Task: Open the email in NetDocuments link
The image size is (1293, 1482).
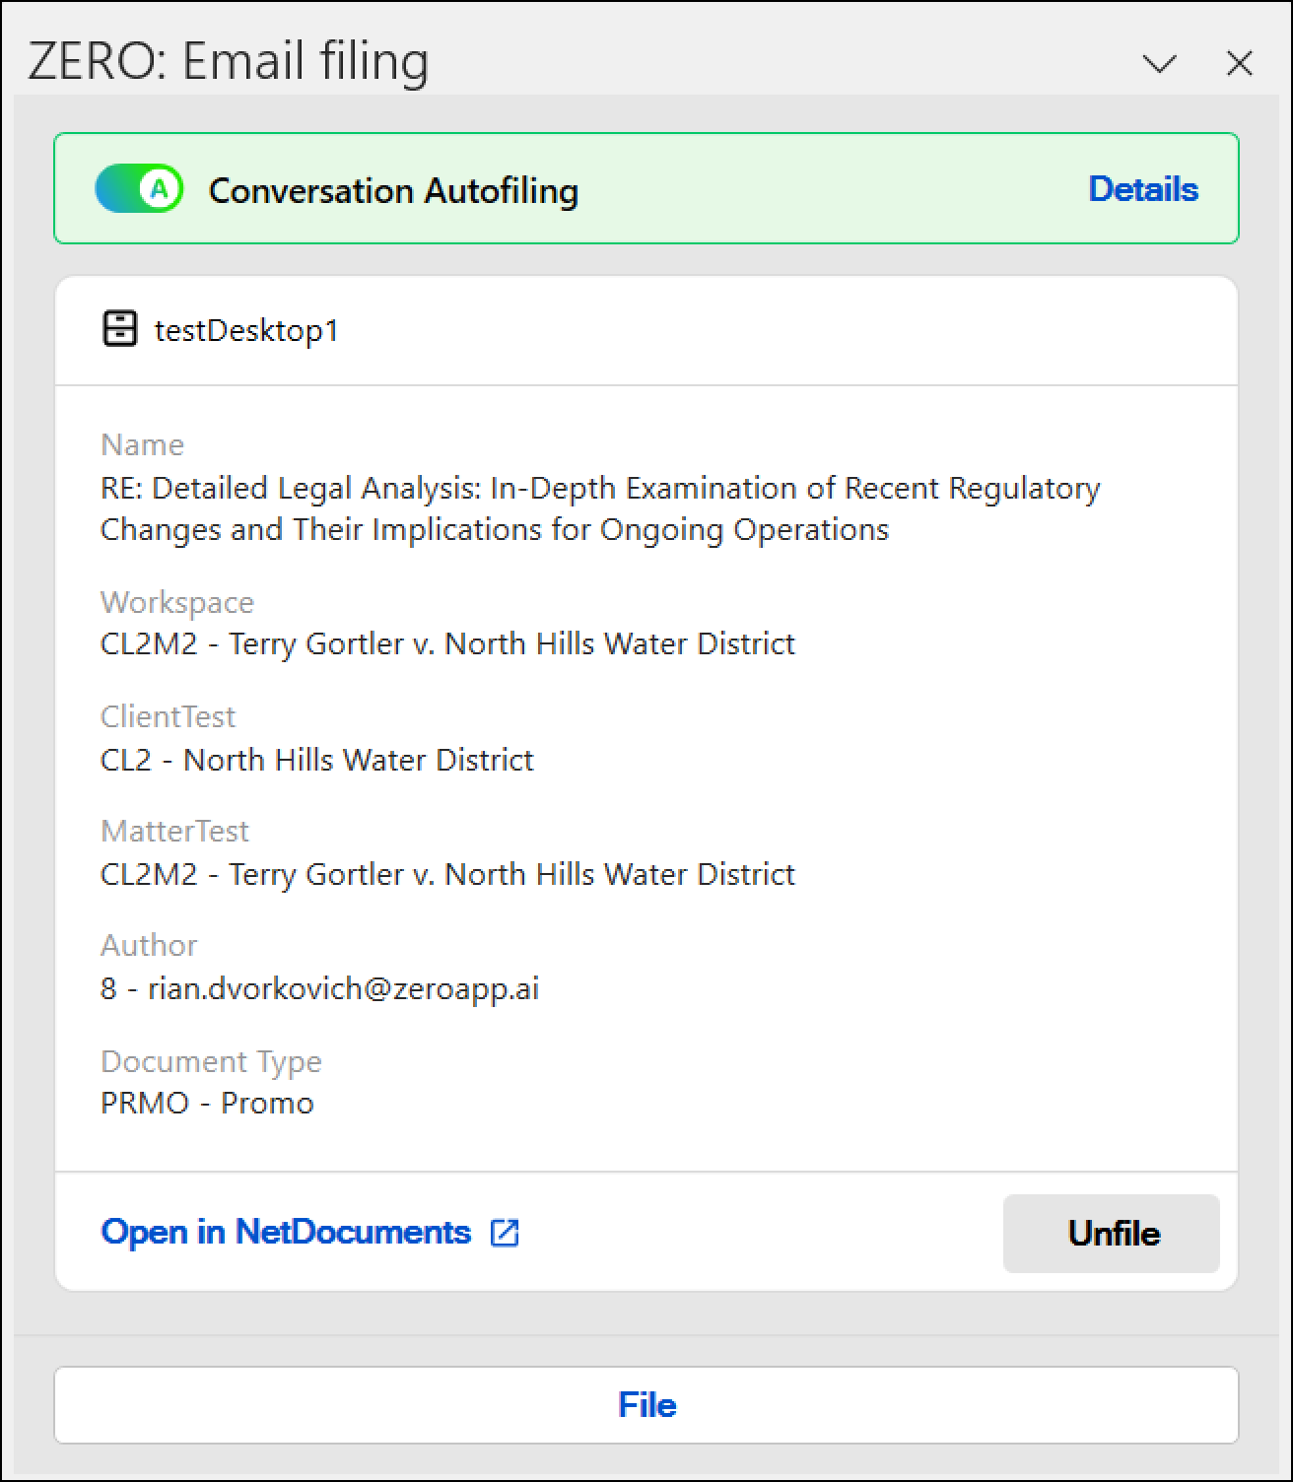Action: [286, 1232]
